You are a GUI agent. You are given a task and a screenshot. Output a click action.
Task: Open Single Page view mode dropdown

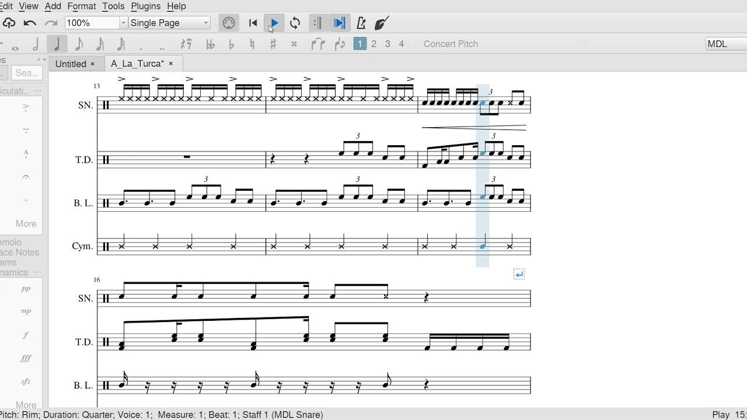pyautogui.click(x=169, y=23)
